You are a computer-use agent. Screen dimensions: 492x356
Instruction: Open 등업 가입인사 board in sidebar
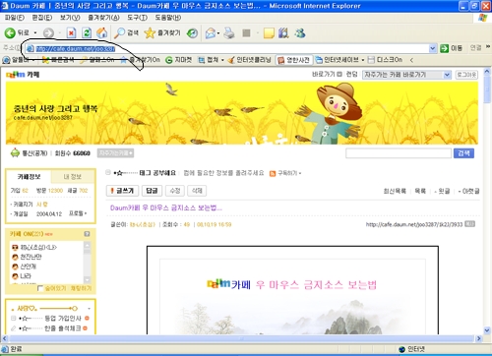[63, 319]
